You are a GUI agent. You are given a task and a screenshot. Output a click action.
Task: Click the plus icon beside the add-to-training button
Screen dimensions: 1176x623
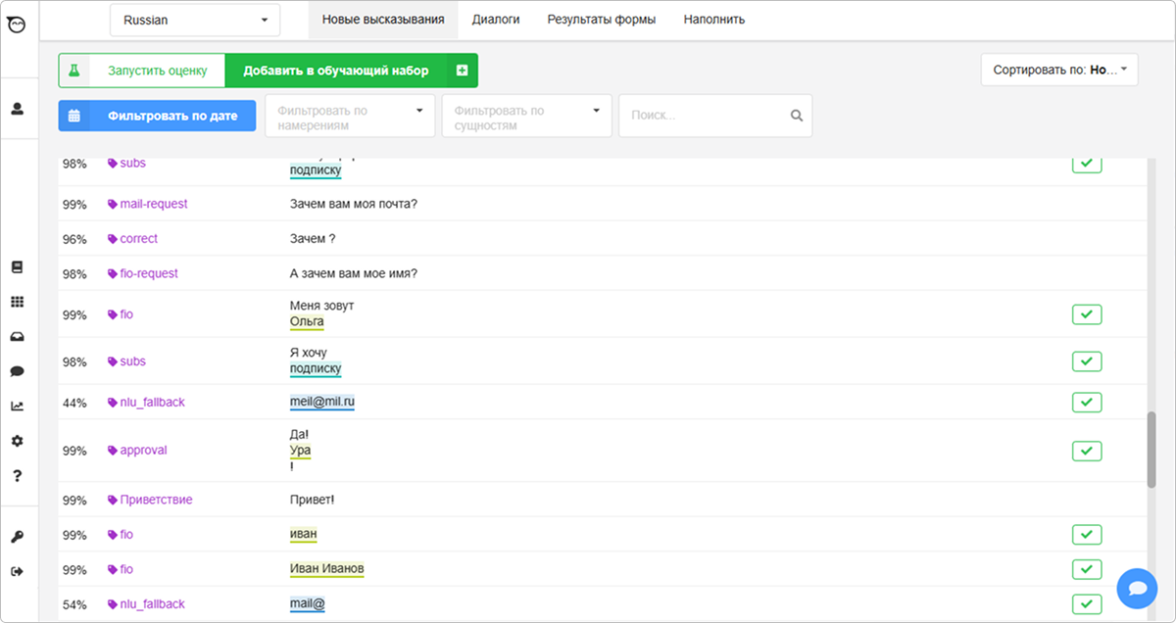tap(462, 71)
